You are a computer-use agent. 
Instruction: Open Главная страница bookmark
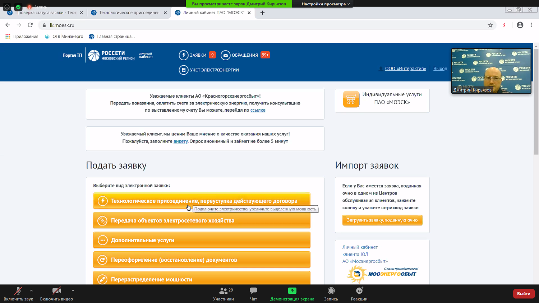[x=112, y=36]
